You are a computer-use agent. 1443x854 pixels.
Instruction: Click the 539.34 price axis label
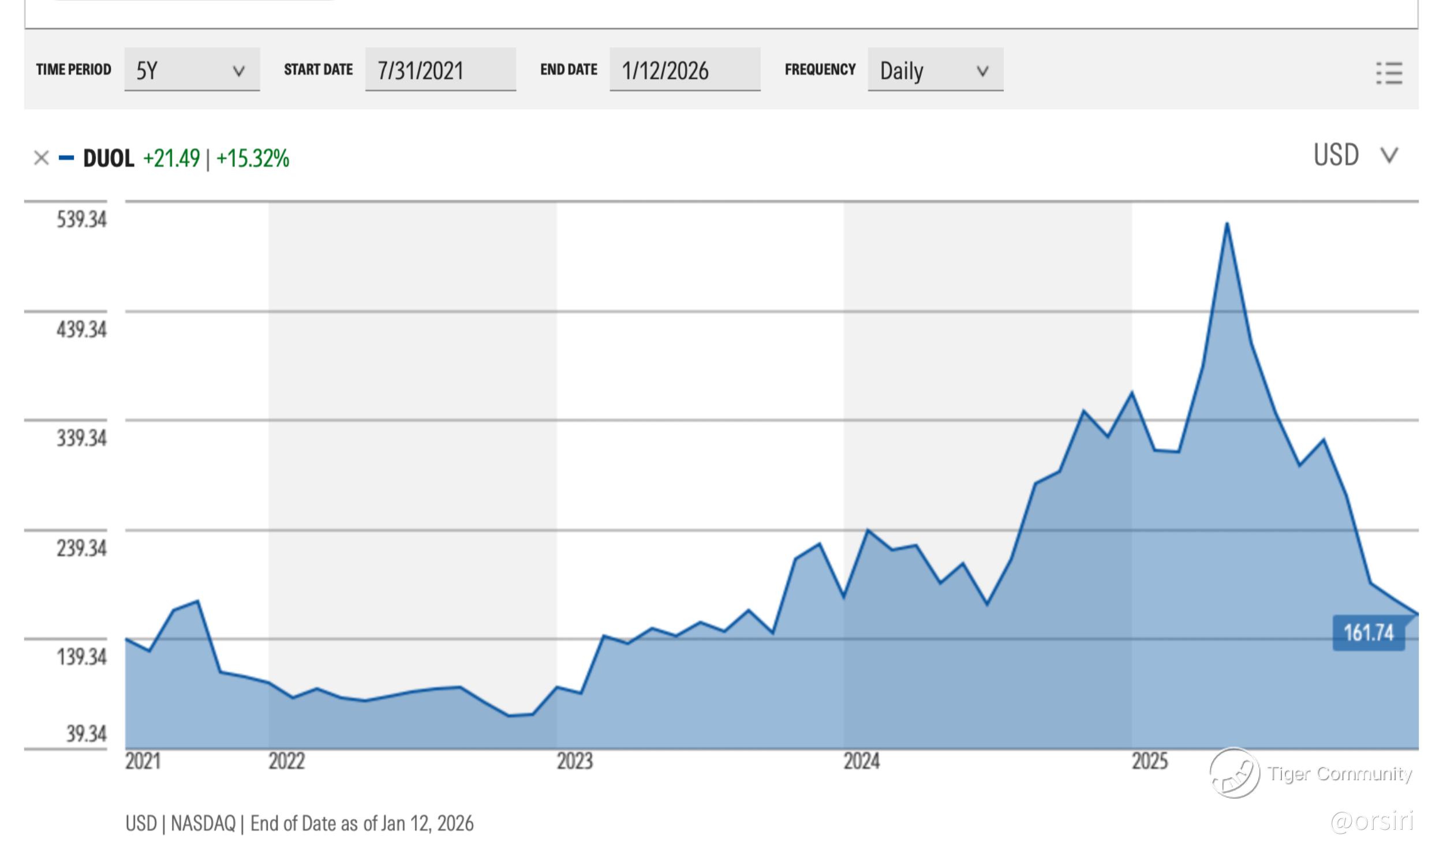pos(81,219)
